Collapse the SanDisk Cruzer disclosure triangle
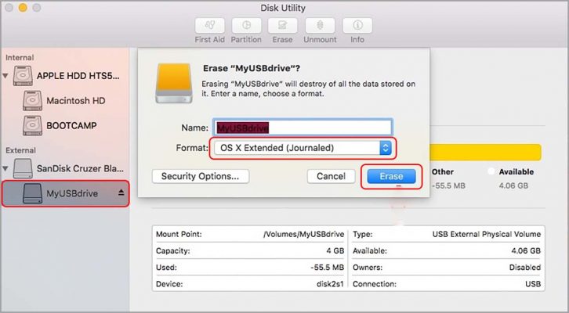 click(5, 168)
